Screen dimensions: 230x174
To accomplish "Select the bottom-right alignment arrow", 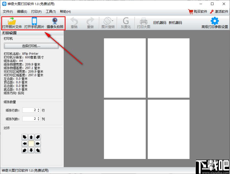I will (x=38, y=150).
